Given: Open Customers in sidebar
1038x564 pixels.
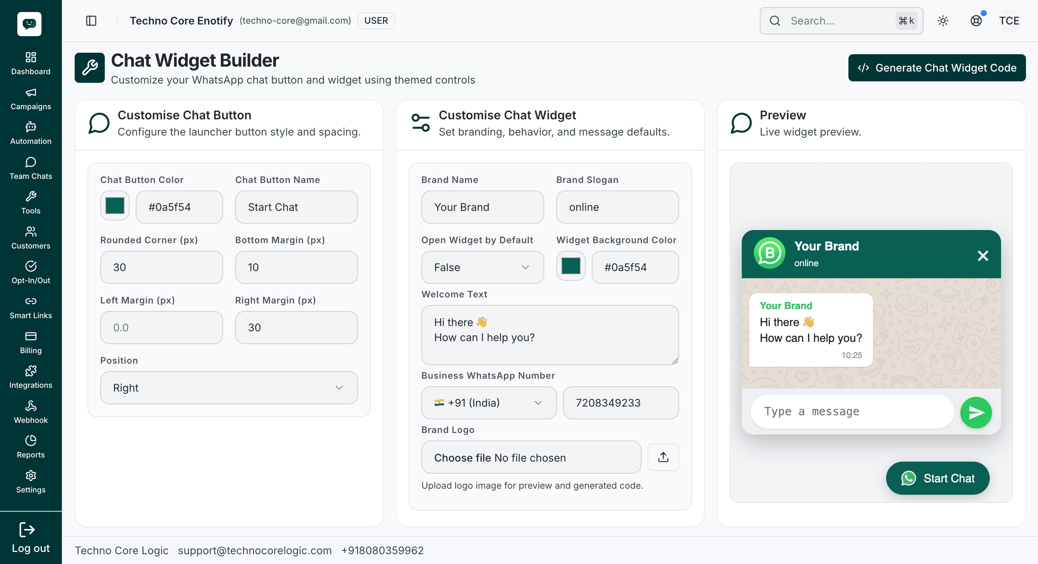Looking at the screenshot, I should coord(31,238).
